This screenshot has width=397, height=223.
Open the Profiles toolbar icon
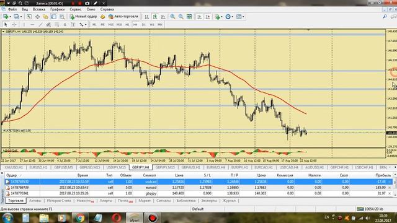[x=17, y=17]
